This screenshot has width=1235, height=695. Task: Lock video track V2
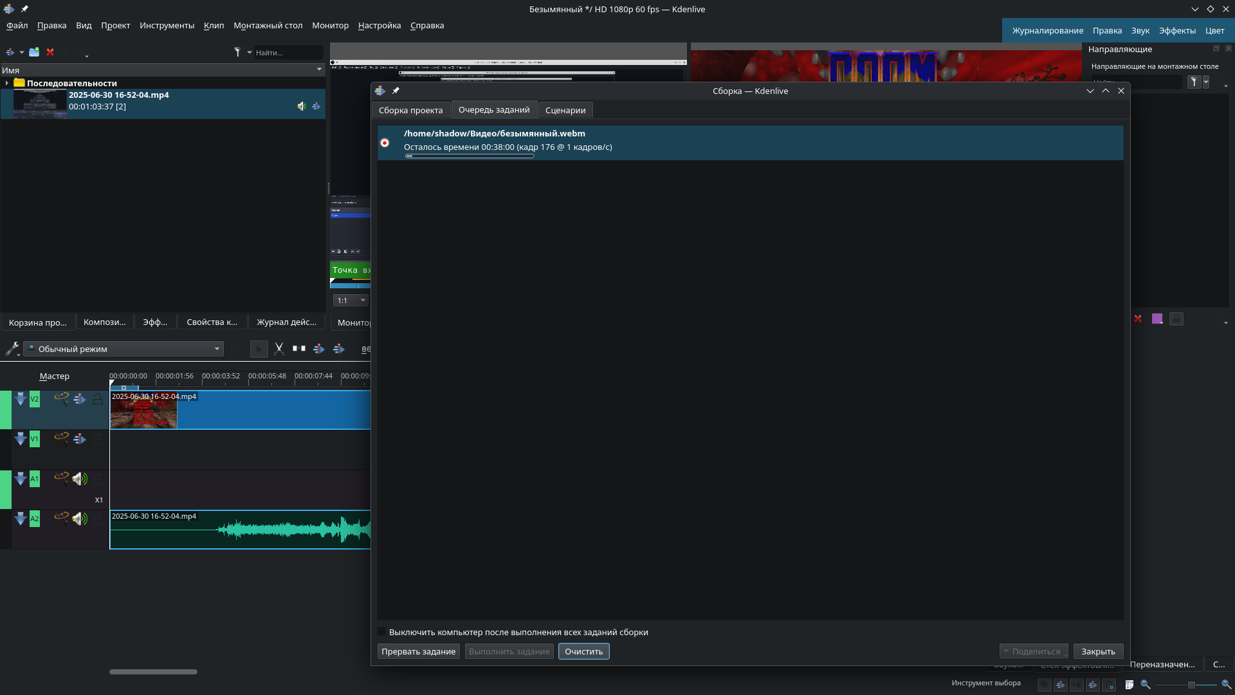pyautogui.click(x=98, y=399)
